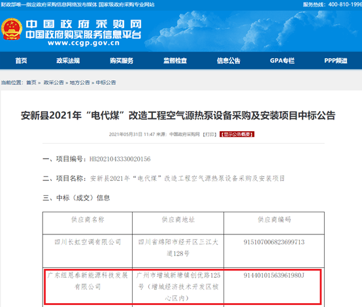
Task: Click the 三、中标（成交）信息 heading
Action: point(76,198)
